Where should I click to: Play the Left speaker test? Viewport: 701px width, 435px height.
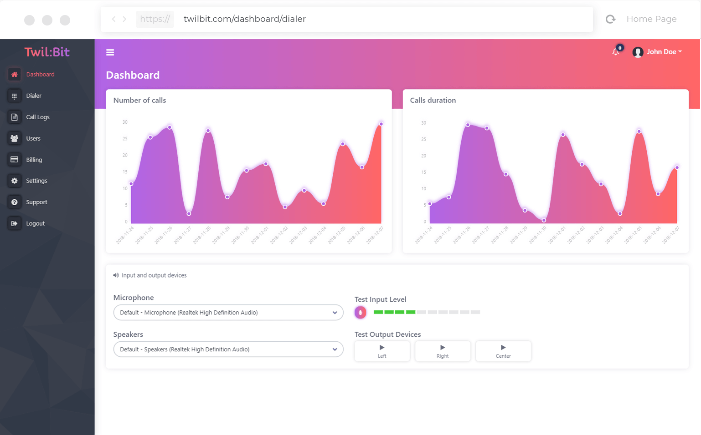point(382,351)
